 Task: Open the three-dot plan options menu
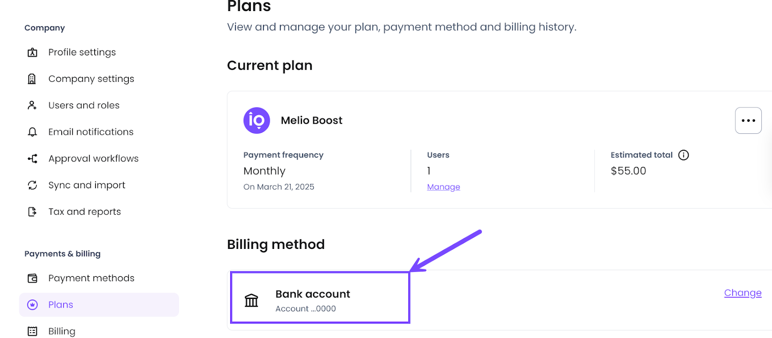pyautogui.click(x=748, y=120)
